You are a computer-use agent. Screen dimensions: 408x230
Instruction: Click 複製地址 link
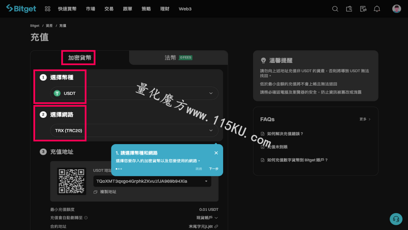(108, 192)
